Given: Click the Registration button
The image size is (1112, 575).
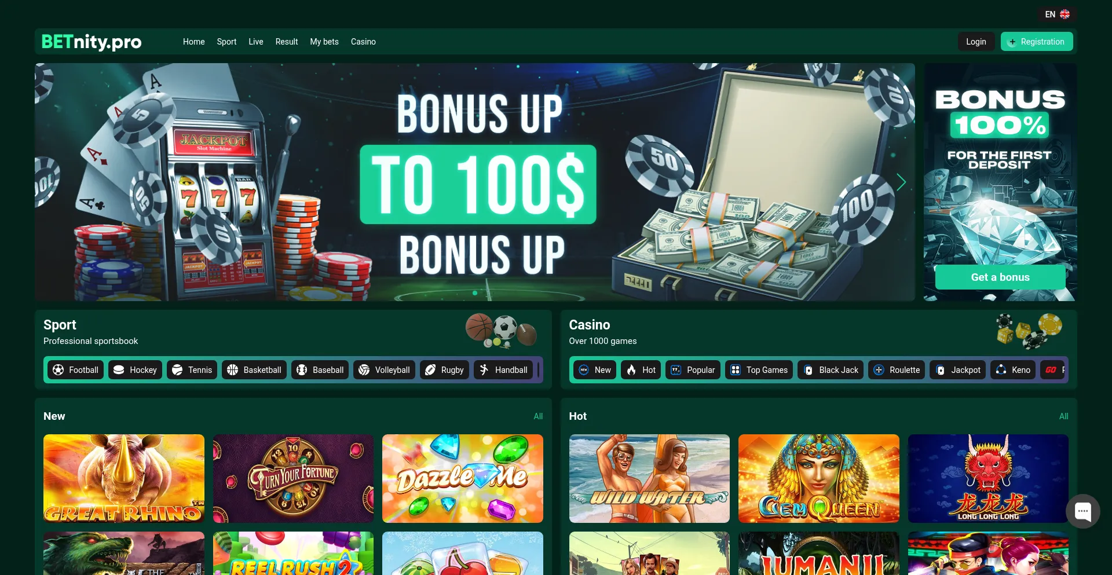Looking at the screenshot, I should [1037, 42].
